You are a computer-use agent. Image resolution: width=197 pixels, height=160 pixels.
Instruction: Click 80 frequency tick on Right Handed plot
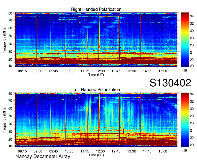click(10, 13)
